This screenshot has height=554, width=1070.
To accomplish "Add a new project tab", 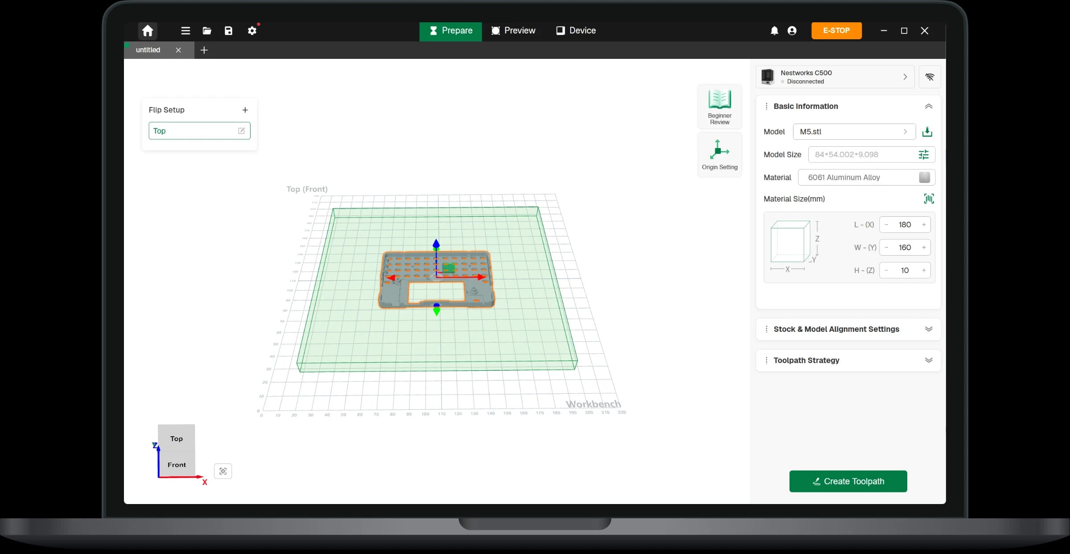I will (204, 50).
